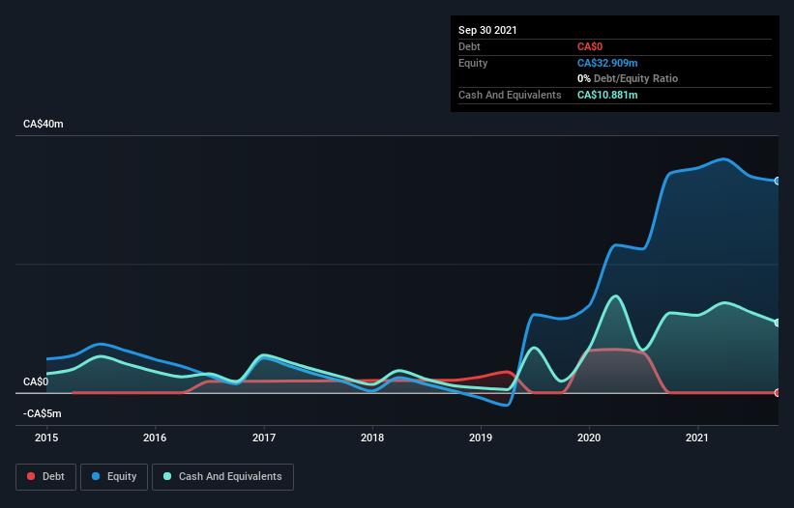794x508 pixels.
Task: Click the 2016 x-axis label
Action: 155,437
